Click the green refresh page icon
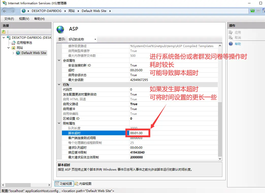Image resolution: width=265 pixels, height=193 pixels. click(252, 11)
